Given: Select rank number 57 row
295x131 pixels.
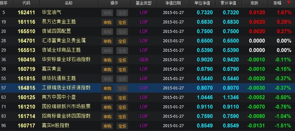Looking at the screenshot, I should [x=4, y=88].
